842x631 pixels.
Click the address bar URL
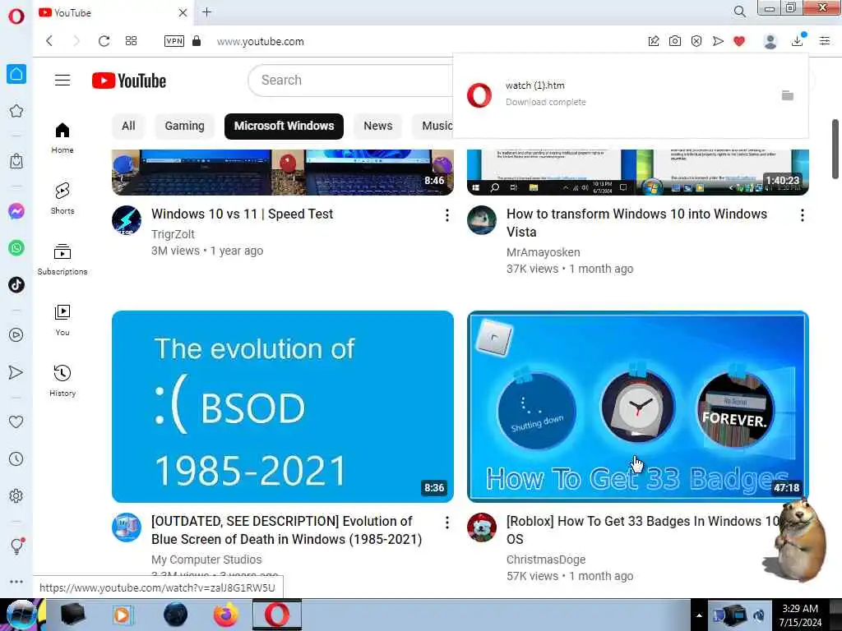click(261, 41)
